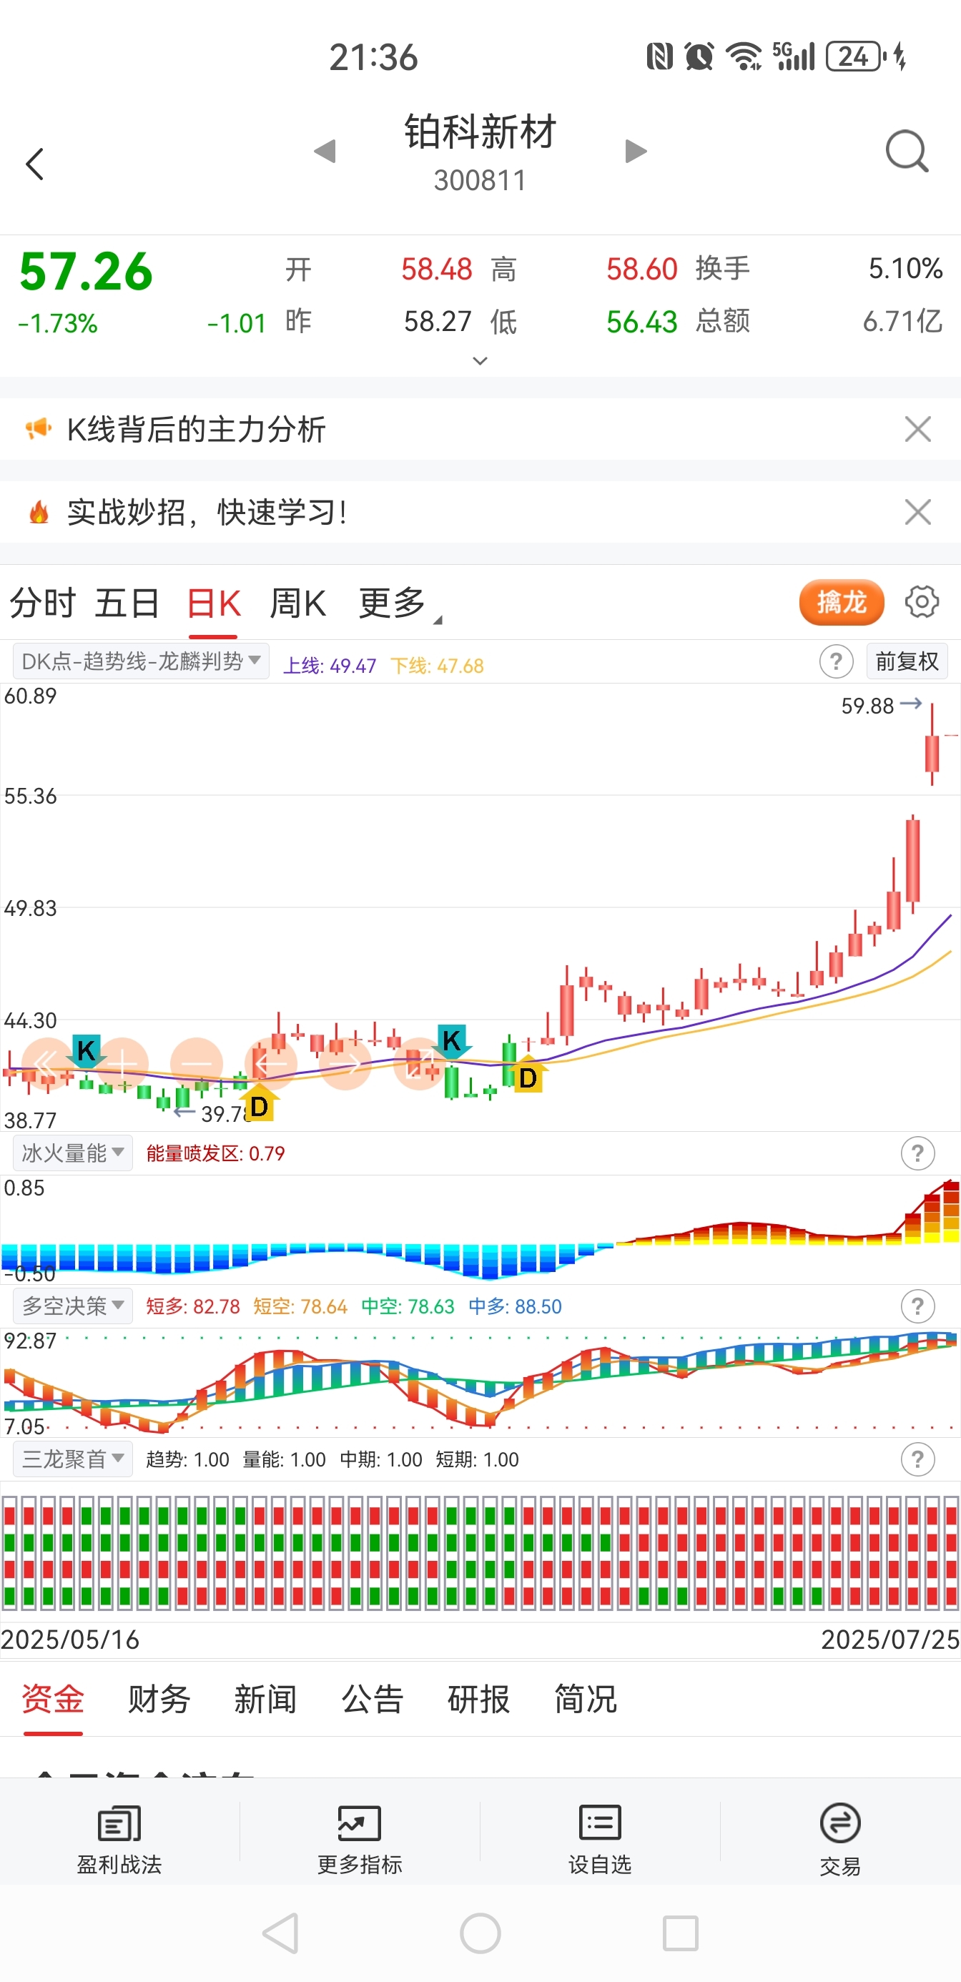Switch to 周K chart tab
This screenshot has height=1982, width=961.
(x=297, y=603)
